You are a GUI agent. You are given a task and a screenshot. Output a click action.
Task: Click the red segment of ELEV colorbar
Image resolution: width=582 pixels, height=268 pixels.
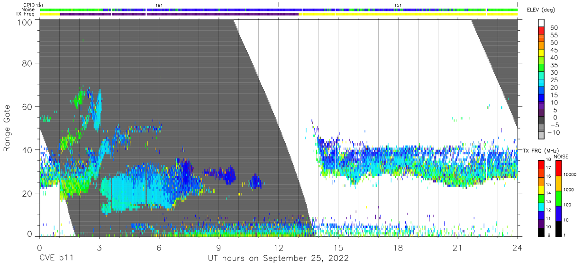[x=542, y=31]
